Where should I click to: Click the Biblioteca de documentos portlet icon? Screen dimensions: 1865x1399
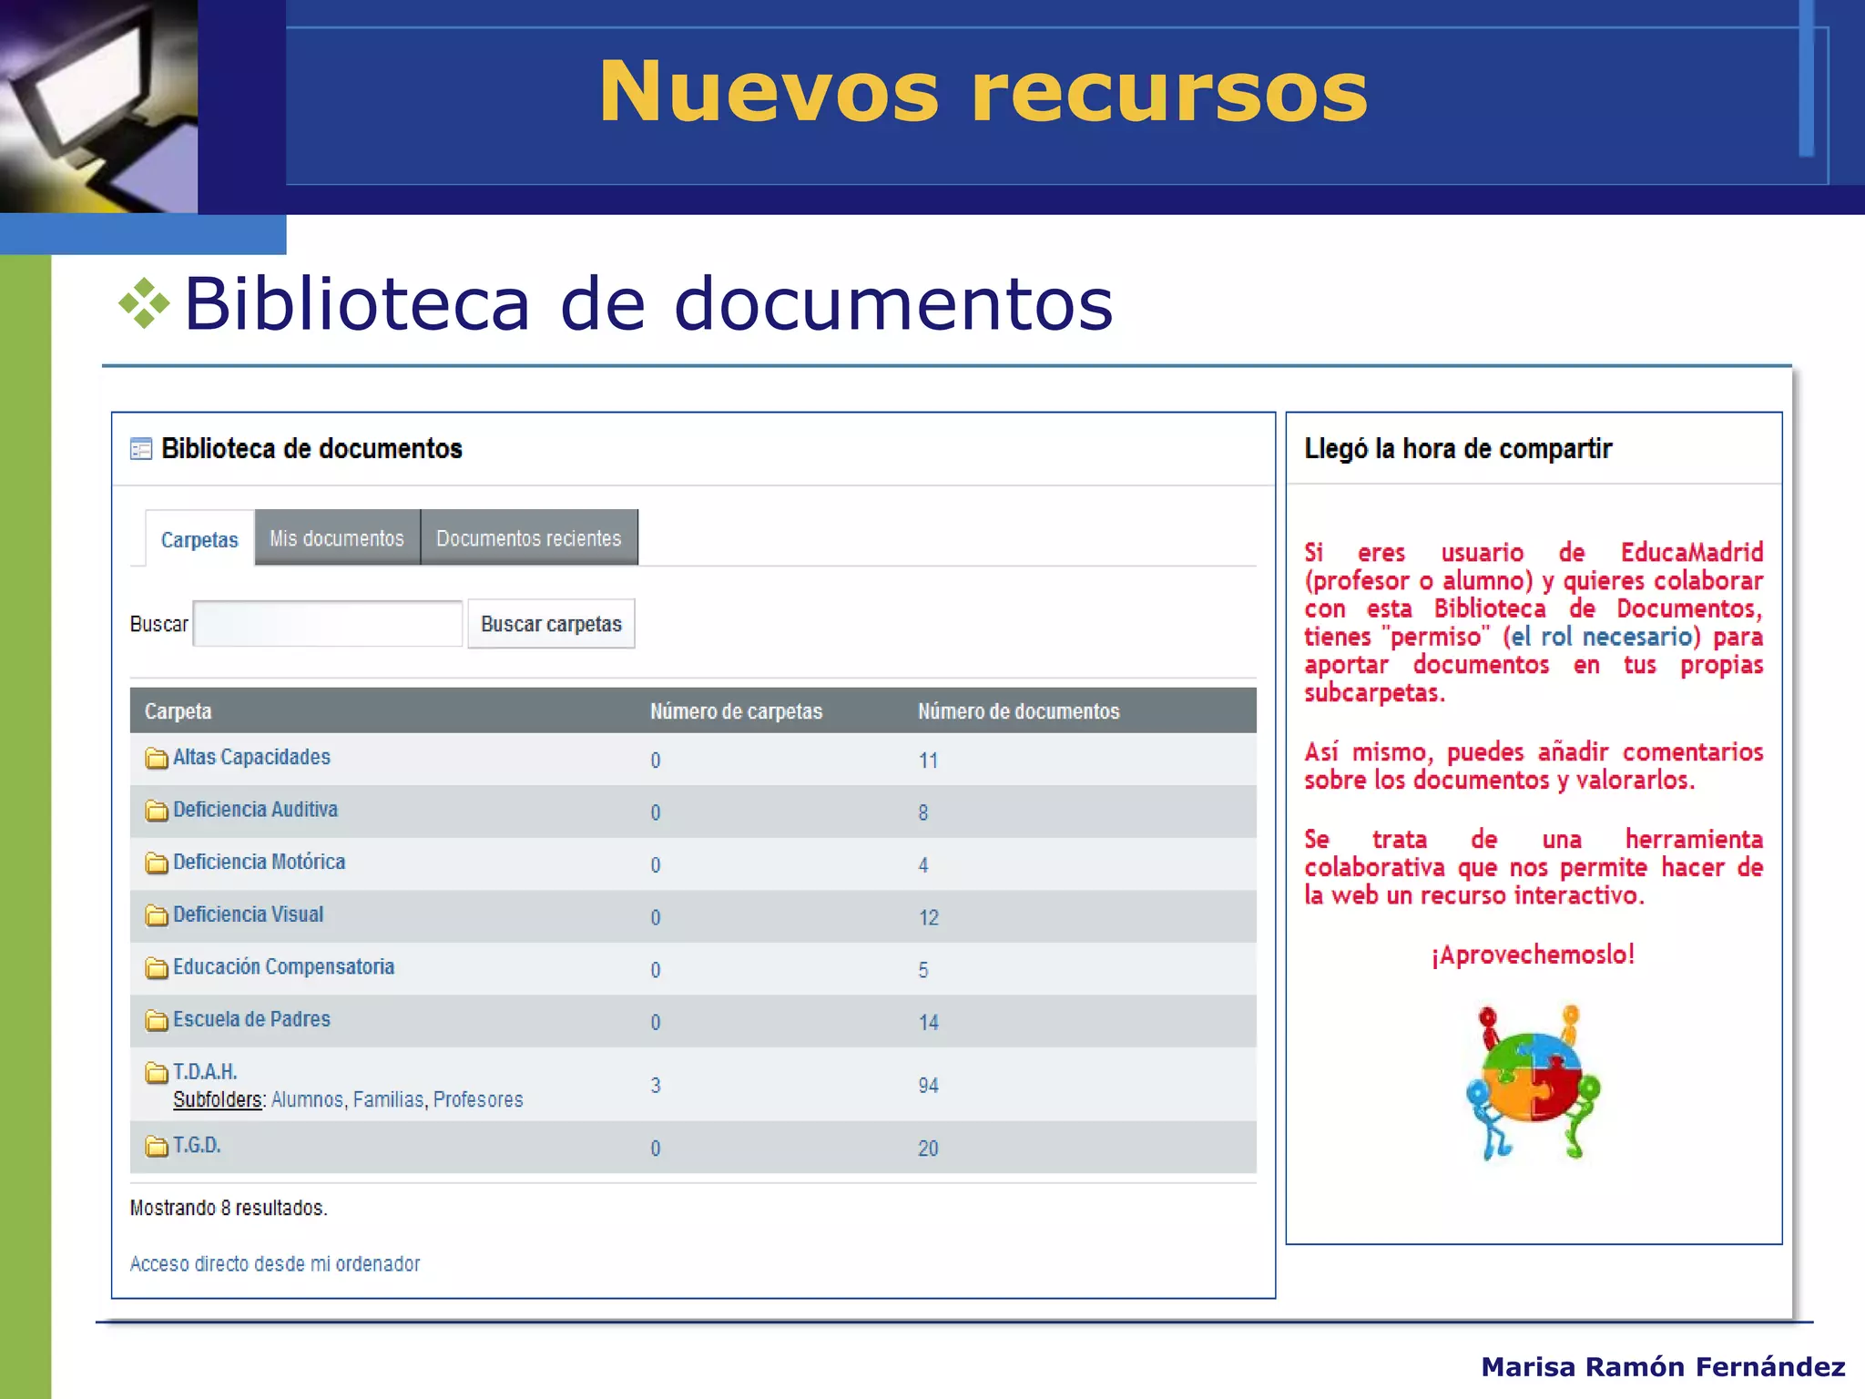point(141,449)
